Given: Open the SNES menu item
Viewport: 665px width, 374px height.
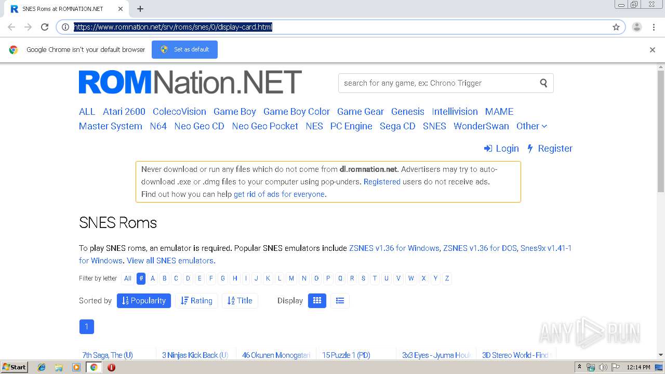Looking at the screenshot, I should 434,126.
